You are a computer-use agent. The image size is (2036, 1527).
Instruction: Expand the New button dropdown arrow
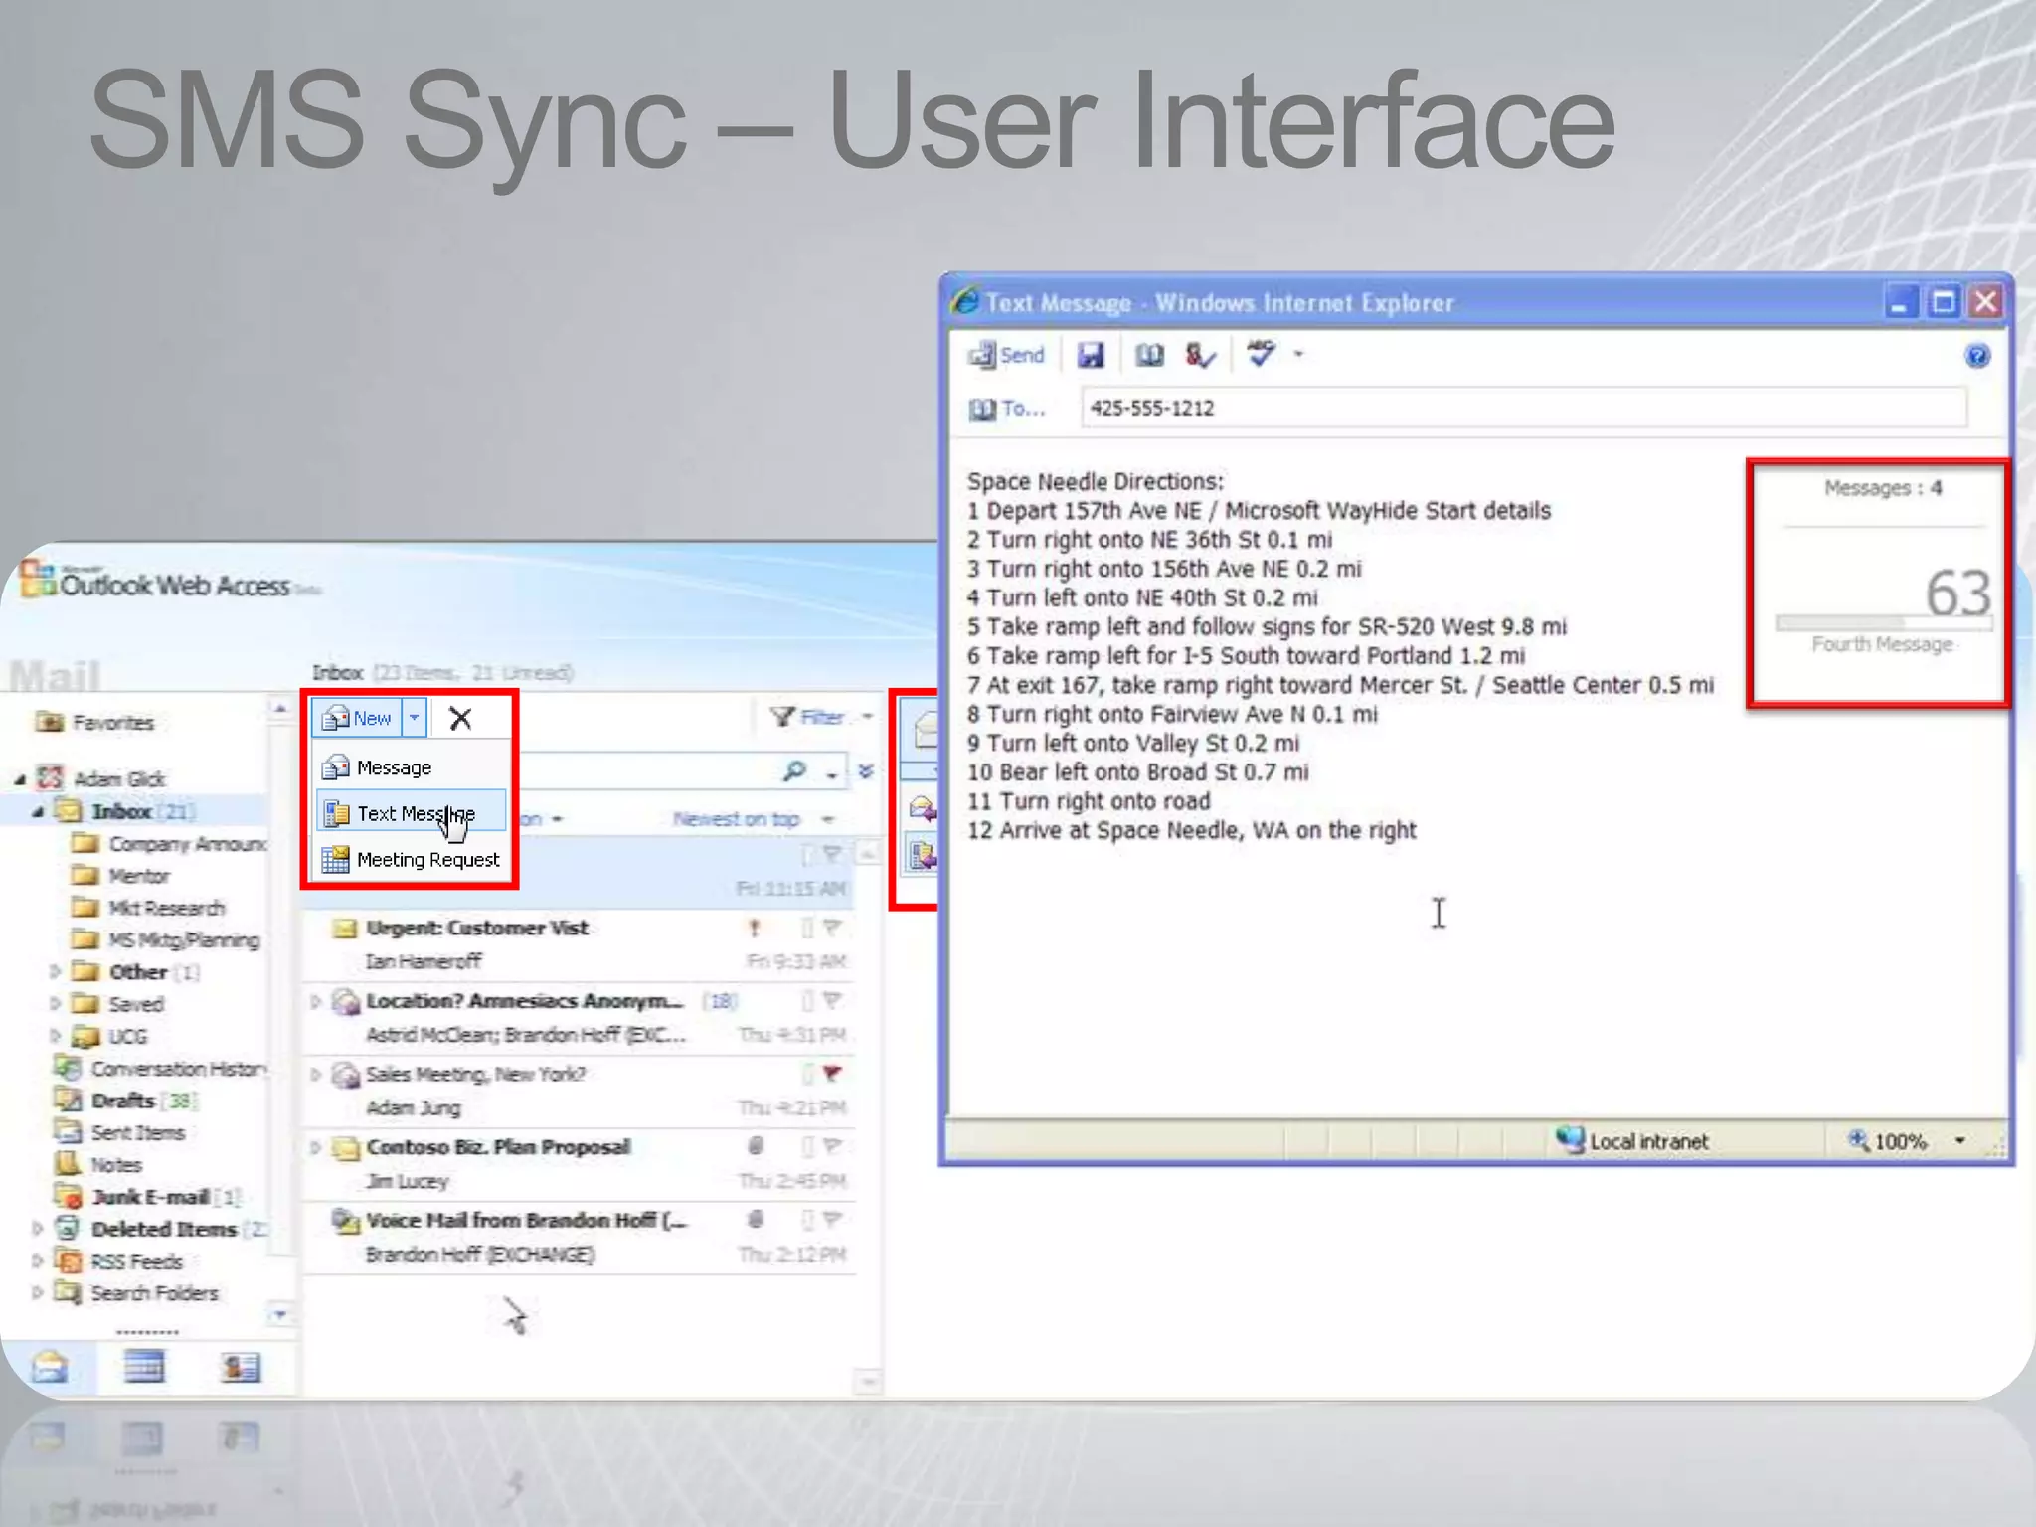415,718
